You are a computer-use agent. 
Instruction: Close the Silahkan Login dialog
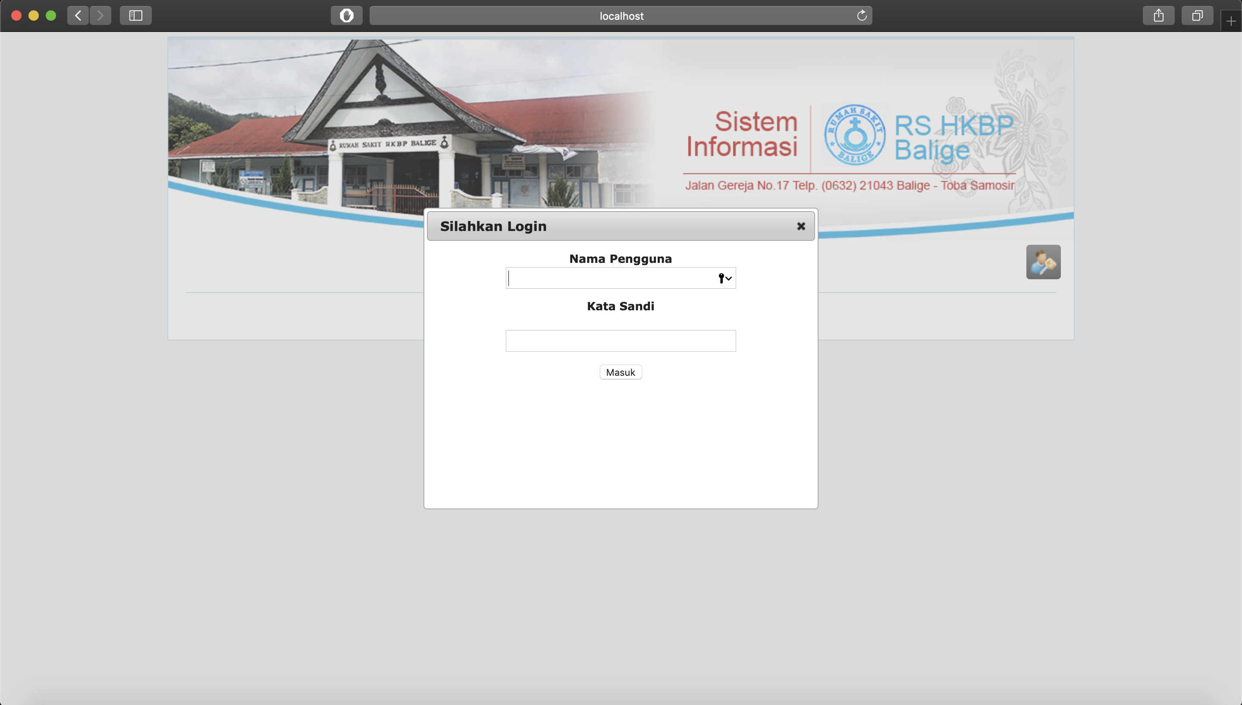point(801,226)
